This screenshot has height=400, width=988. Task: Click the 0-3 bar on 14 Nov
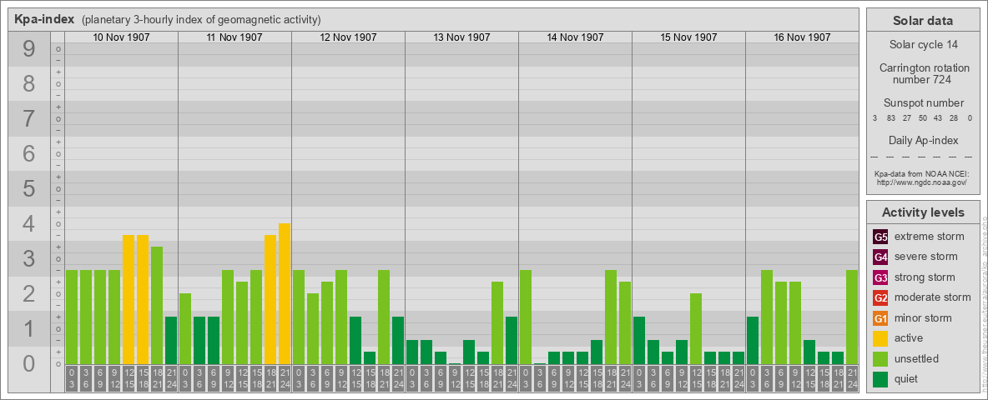(526, 317)
